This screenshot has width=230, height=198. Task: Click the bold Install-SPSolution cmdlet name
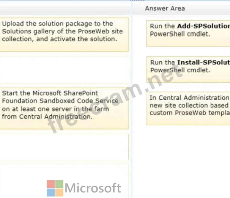pos(203,62)
